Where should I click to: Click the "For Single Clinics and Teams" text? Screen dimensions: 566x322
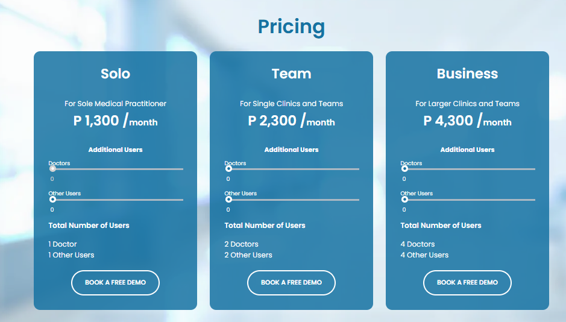pos(291,104)
